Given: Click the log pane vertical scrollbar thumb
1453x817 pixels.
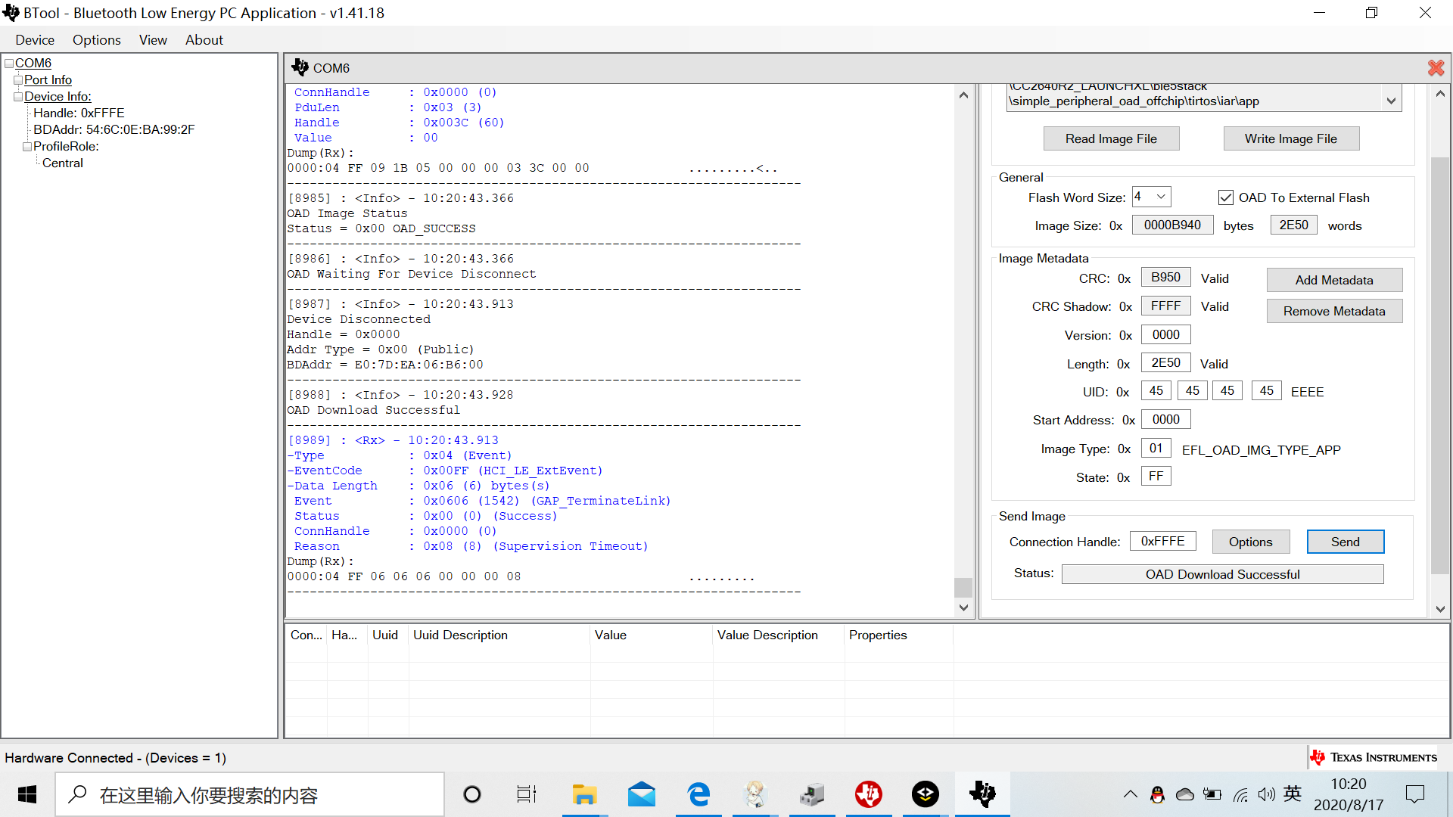Looking at the screenshot, I should (x=963, y=587).
